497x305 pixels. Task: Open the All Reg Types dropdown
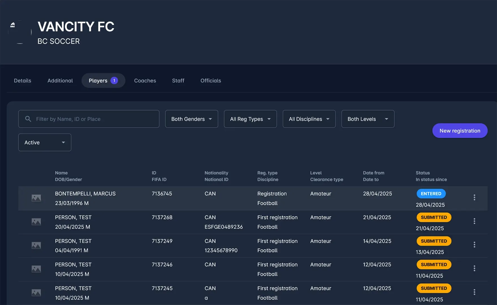[x=250, y=119]
